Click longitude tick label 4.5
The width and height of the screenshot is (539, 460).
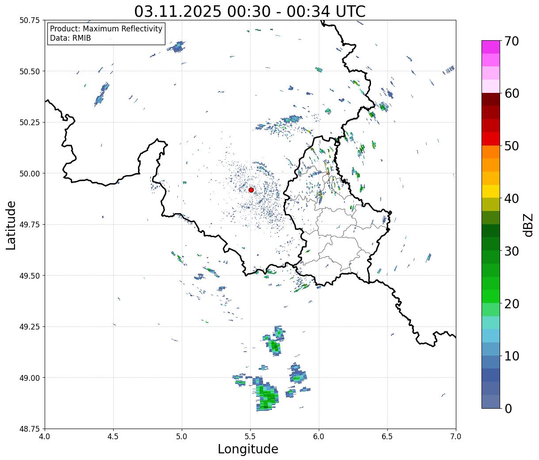[113, 437]
